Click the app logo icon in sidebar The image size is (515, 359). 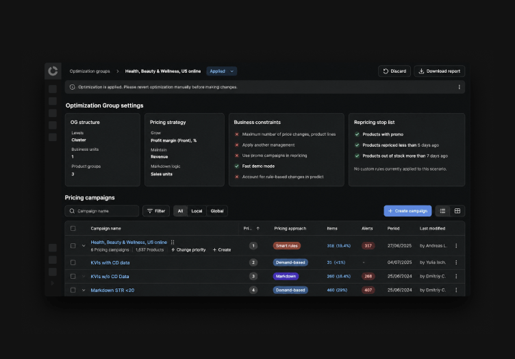tap(53, 71)
